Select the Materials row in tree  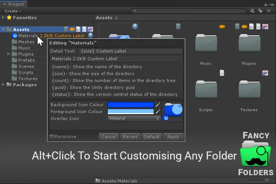point(47,36)
